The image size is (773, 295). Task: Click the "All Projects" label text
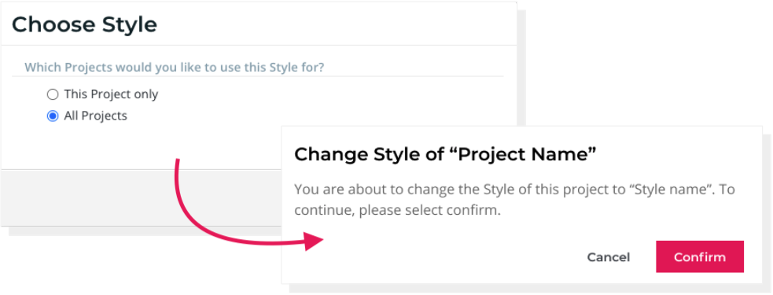[96, 116]
